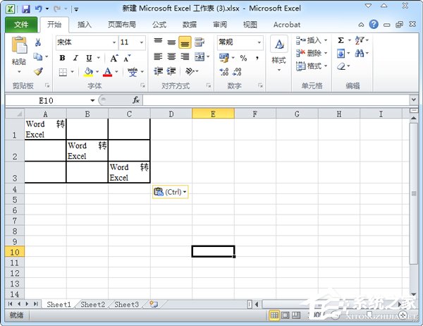Toggle Italic formatting
The width and height of the screenshot is (423, 326).
pyautogui.click(x=75, y=58)
